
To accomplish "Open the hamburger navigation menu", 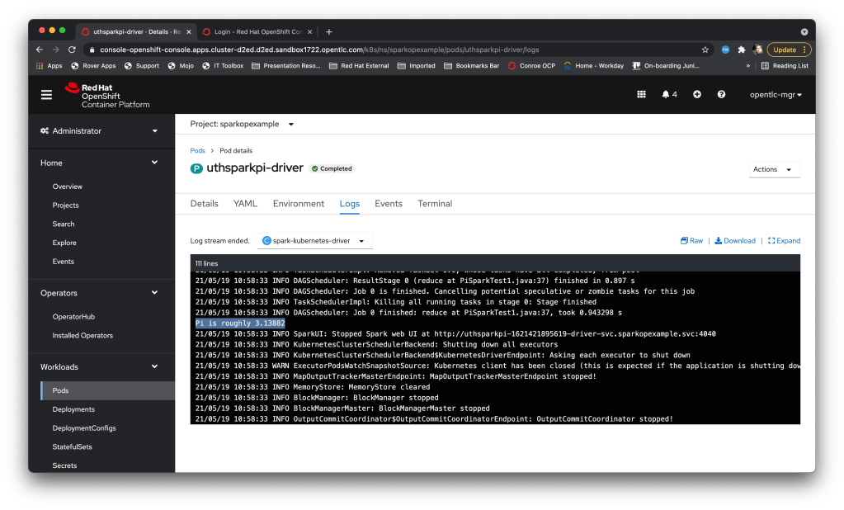I will 46,94.
